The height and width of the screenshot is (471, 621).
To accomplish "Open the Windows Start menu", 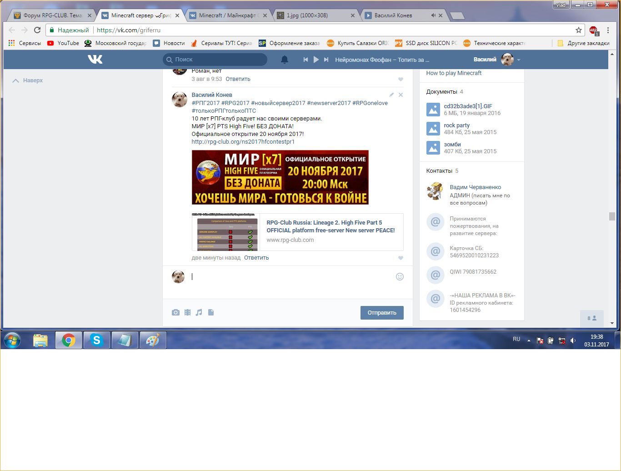I will pyautogui.click(x=12, y=340).
